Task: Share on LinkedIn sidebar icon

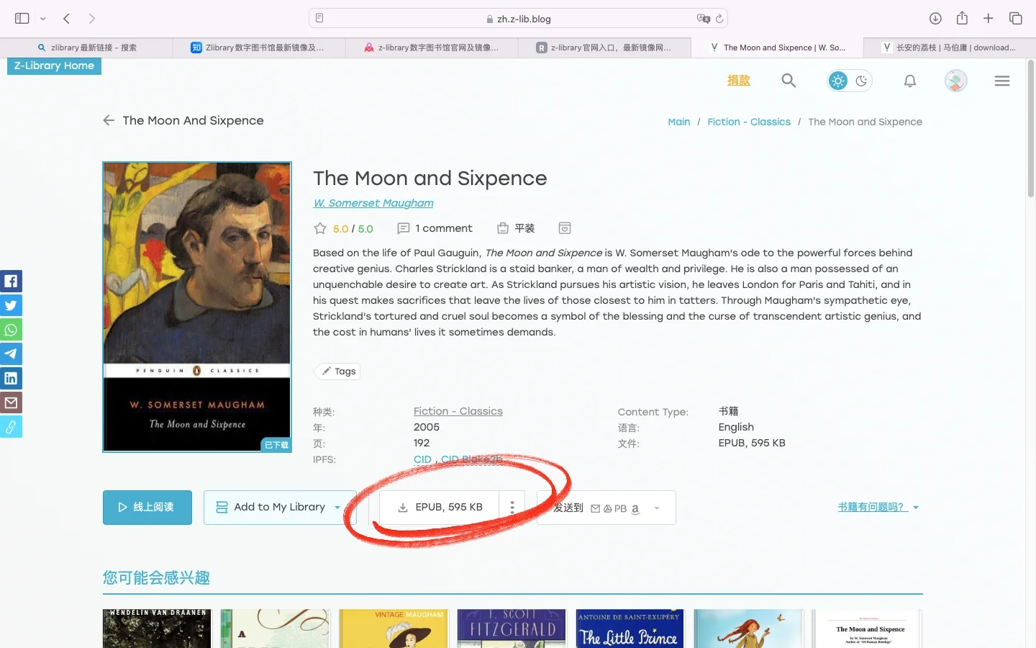Action: pos(11,378)
